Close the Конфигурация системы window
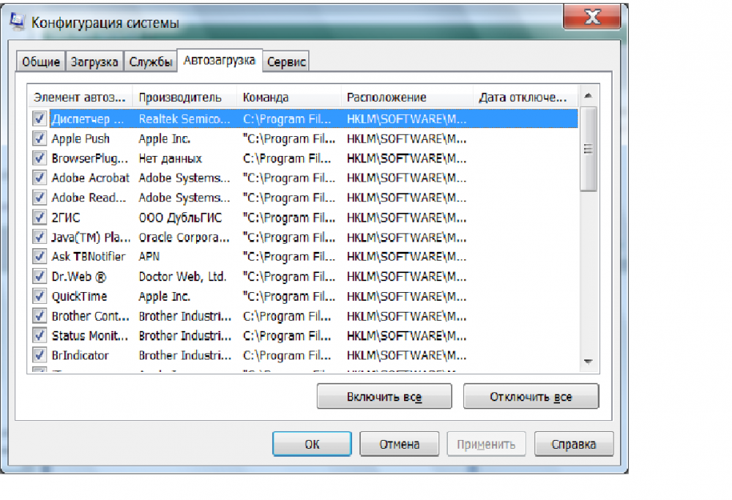 pos(592,17)
